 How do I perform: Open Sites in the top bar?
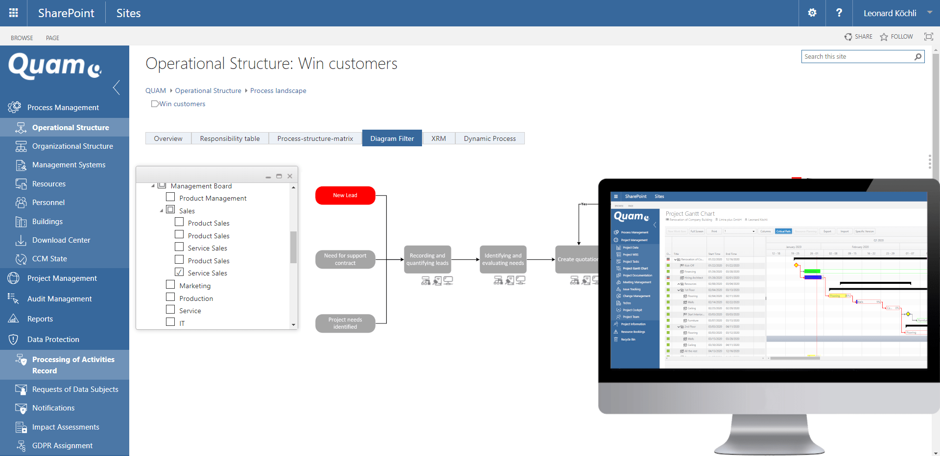point(128,13)
